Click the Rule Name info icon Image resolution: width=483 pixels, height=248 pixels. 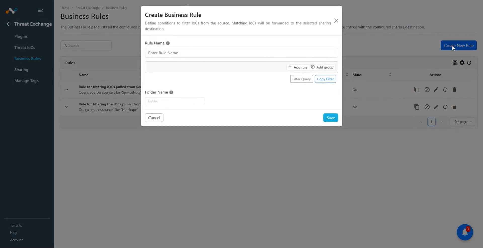[168, 43]
